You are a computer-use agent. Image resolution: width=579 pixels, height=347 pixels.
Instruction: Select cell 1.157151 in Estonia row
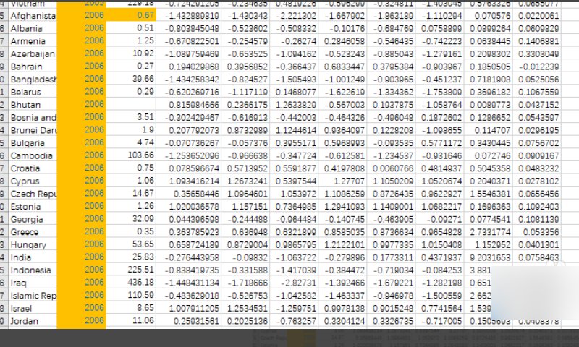(245, 206)
